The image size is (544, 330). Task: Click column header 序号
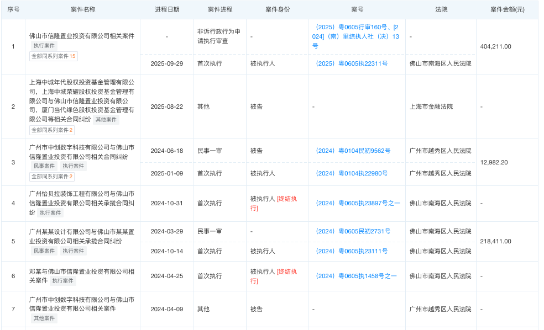(x=13, y=10)
